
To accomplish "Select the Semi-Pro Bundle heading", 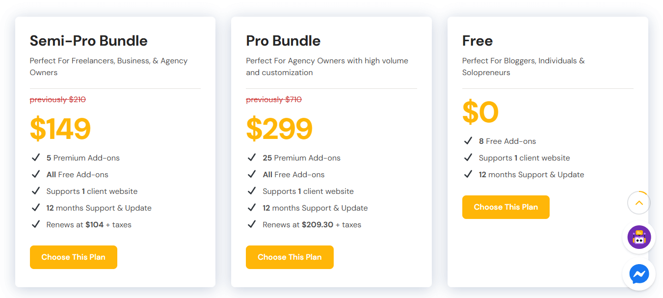I will (89, 41).
